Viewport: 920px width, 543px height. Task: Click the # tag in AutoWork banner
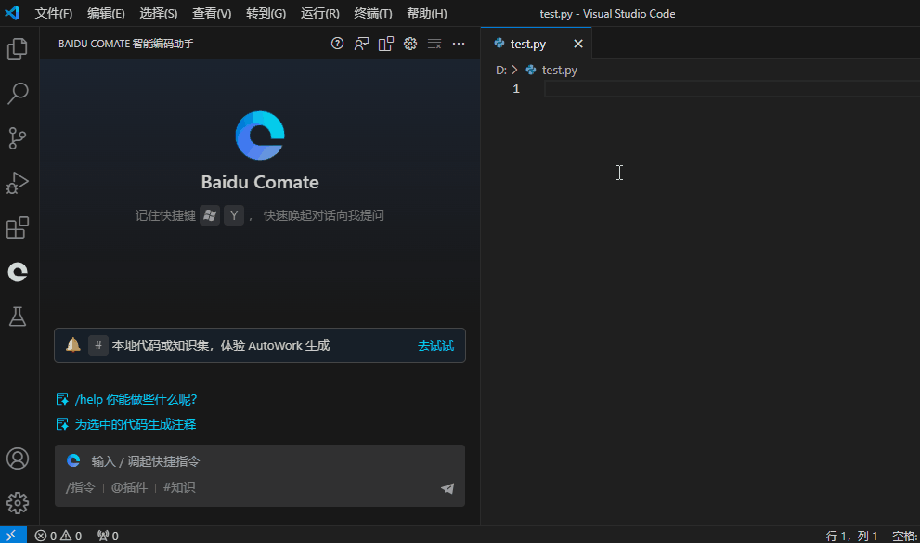click(x=98, y=344)
